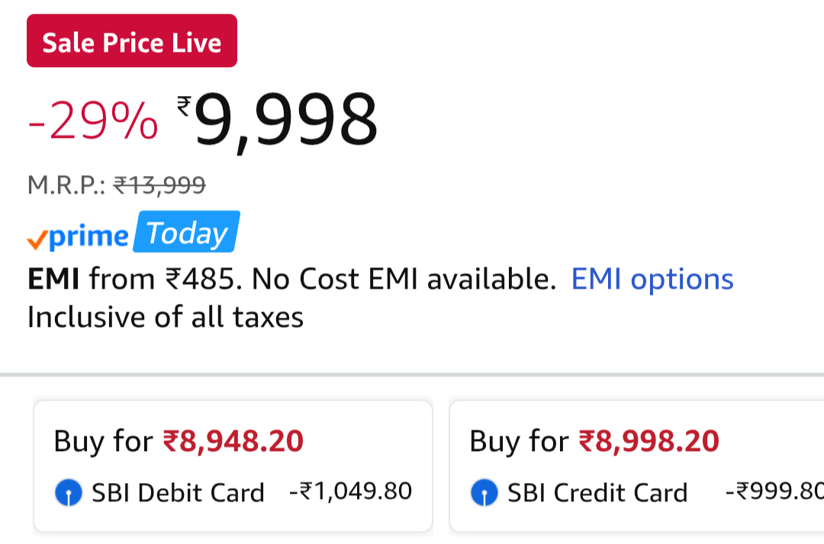Tap the Buy for ₹8,998.20 offer price
Screen dimensions: 824x544
(x=649, y=441)
